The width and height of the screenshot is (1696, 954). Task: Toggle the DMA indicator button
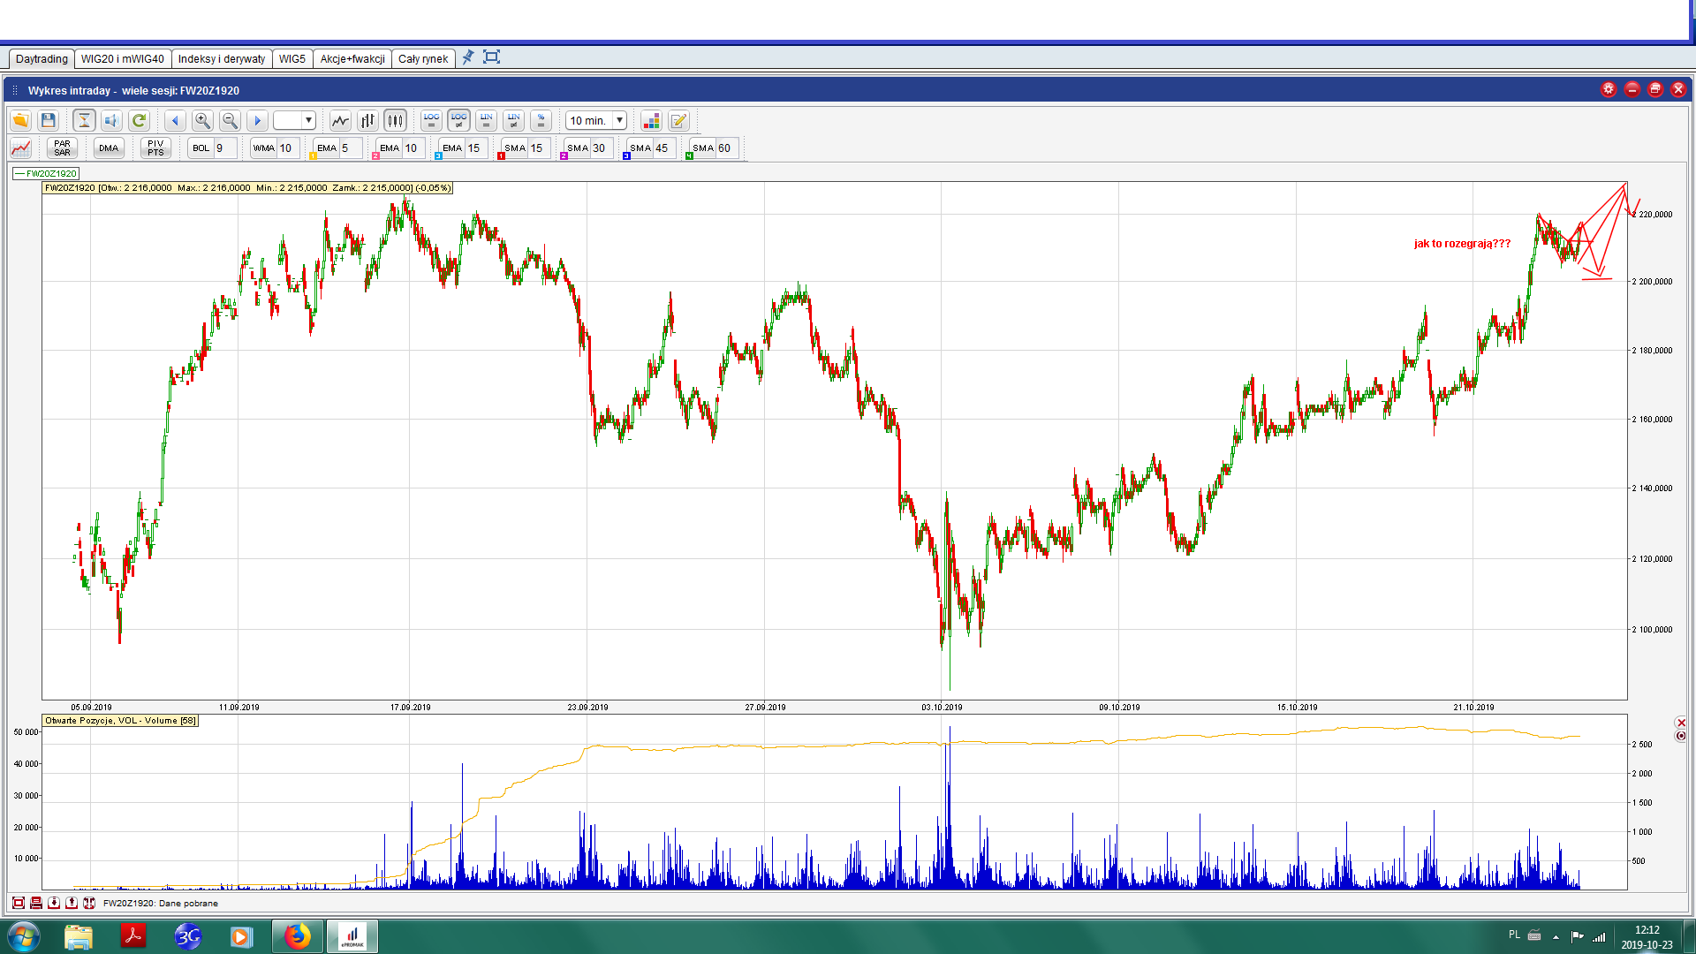(109, 148)
